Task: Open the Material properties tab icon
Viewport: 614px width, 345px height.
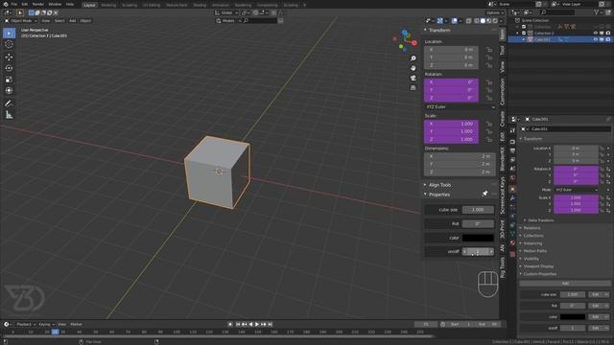Action: (512, 242)
